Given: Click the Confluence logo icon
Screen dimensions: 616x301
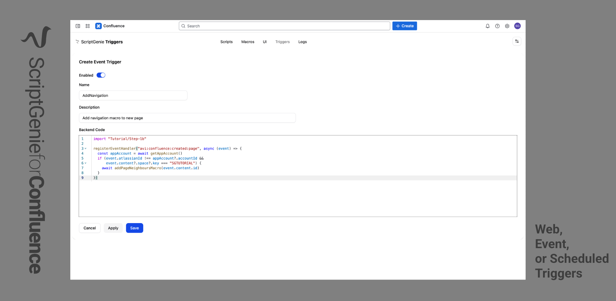Looking at the screenshot, I should click(x=98, y=26).
